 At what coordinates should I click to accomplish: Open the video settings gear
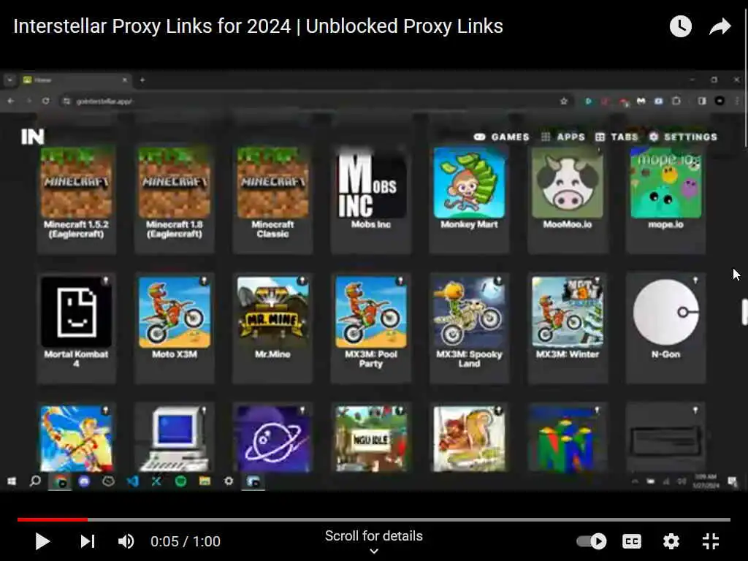(671, 541)
